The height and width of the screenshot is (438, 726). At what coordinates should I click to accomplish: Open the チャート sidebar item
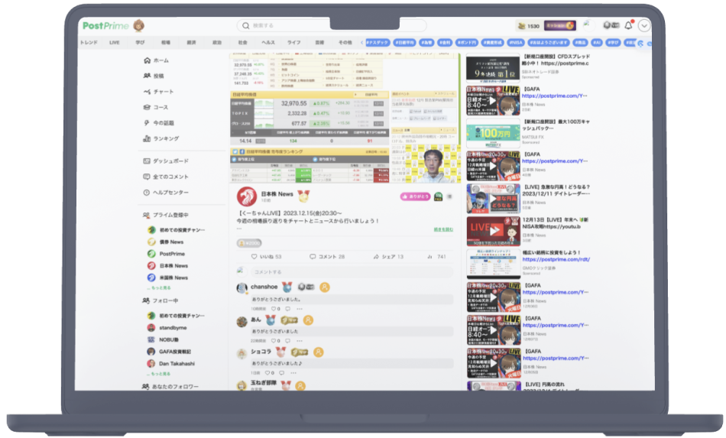pos(159,91)
